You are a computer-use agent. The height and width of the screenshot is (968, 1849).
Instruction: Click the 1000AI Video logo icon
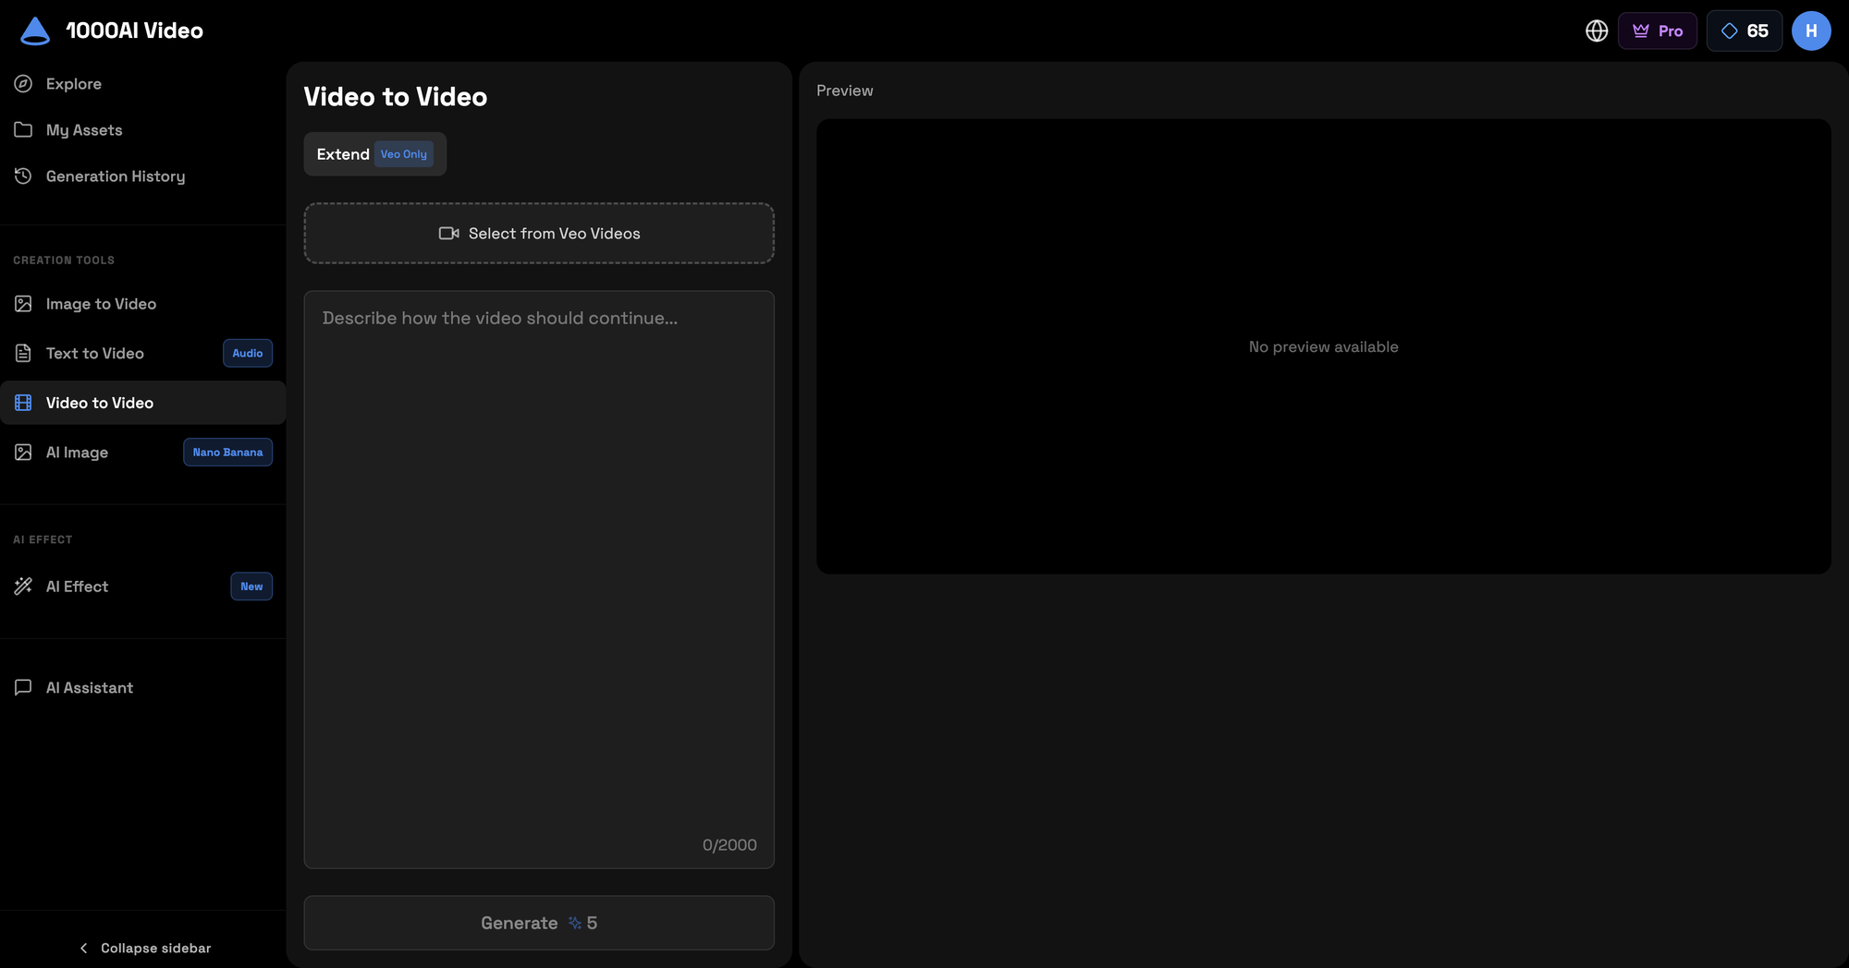point(35,30)
